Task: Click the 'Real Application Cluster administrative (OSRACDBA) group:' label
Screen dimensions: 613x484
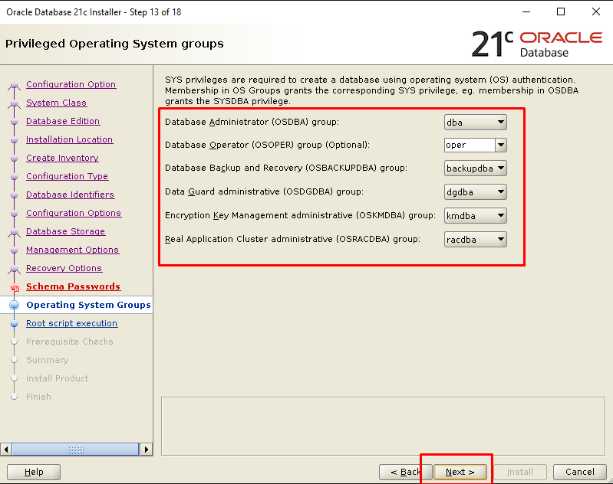Action: (292, 239)
